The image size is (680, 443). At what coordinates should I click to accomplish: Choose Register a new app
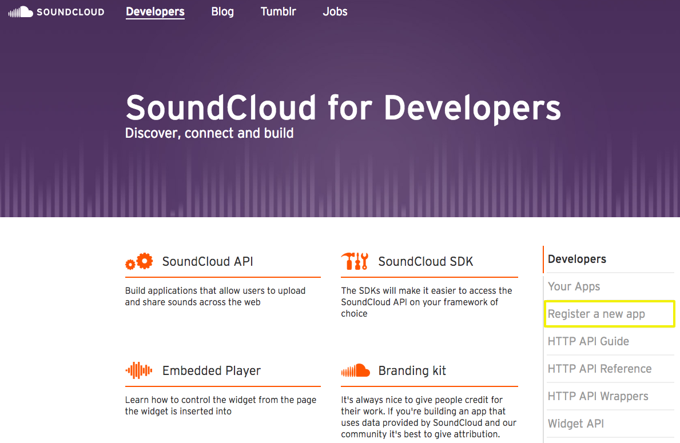(x=609, y=314)
